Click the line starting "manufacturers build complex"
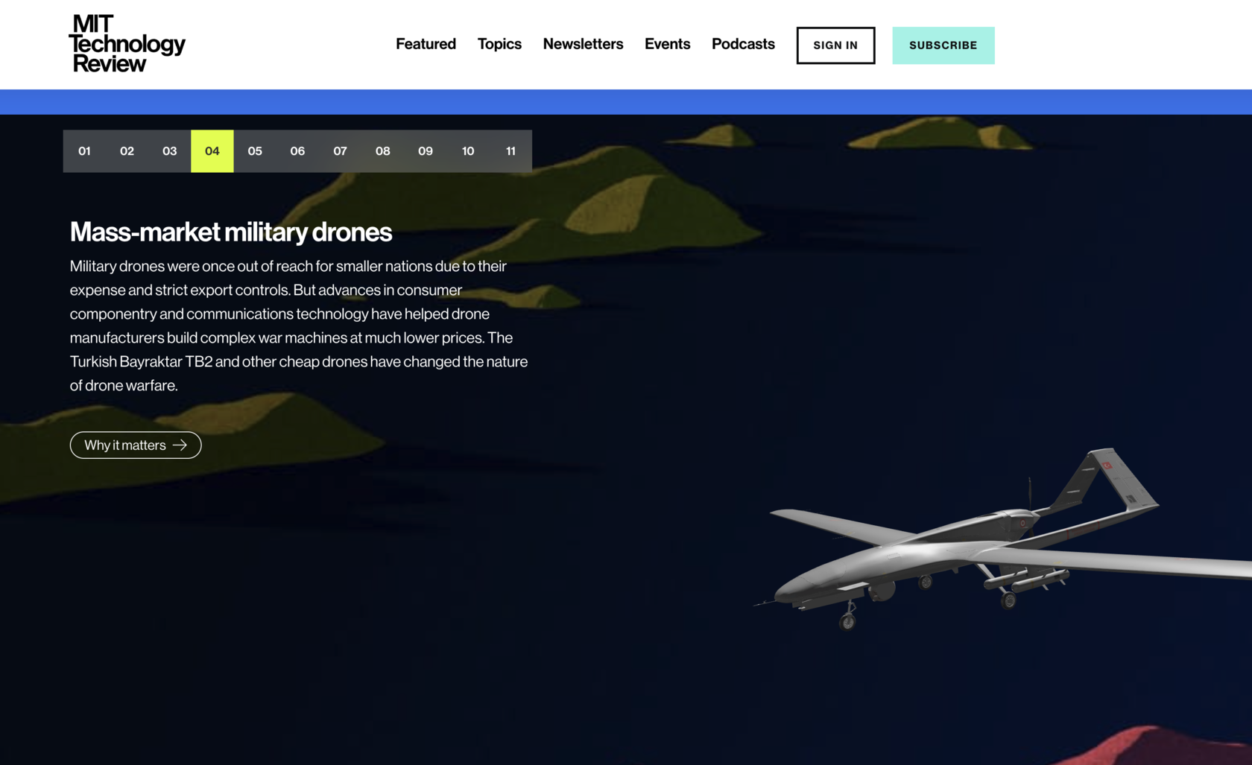Screen dimensions: 1252x765 coord(291,337)
